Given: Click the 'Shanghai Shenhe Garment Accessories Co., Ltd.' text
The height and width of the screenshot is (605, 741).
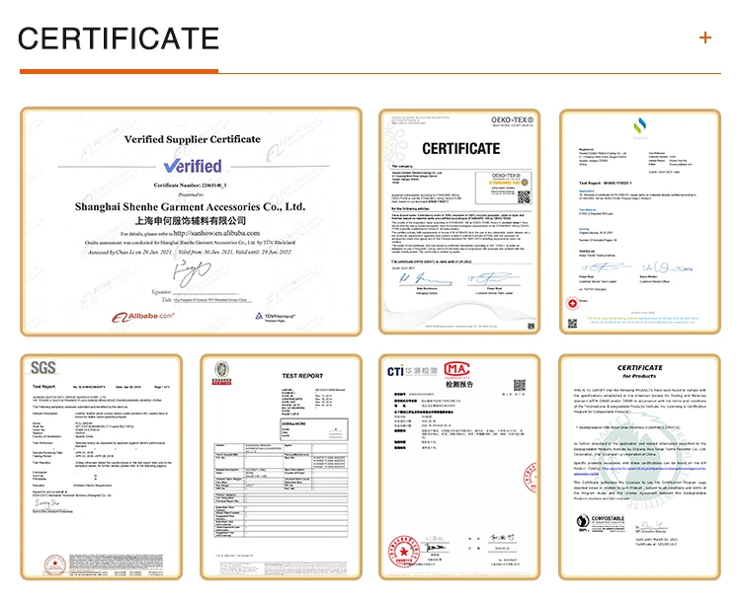Looking at the screenshot, I should (x=190, y=206).
